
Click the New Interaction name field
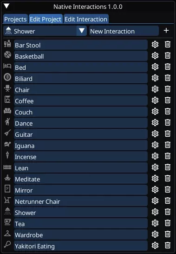tap(124, 31)
